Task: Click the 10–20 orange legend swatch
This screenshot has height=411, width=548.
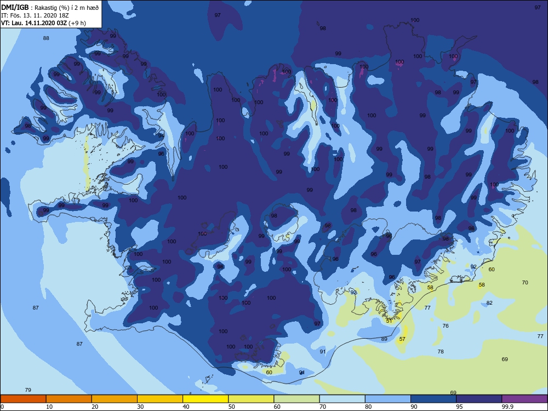Action: click(x=69, y=399)
